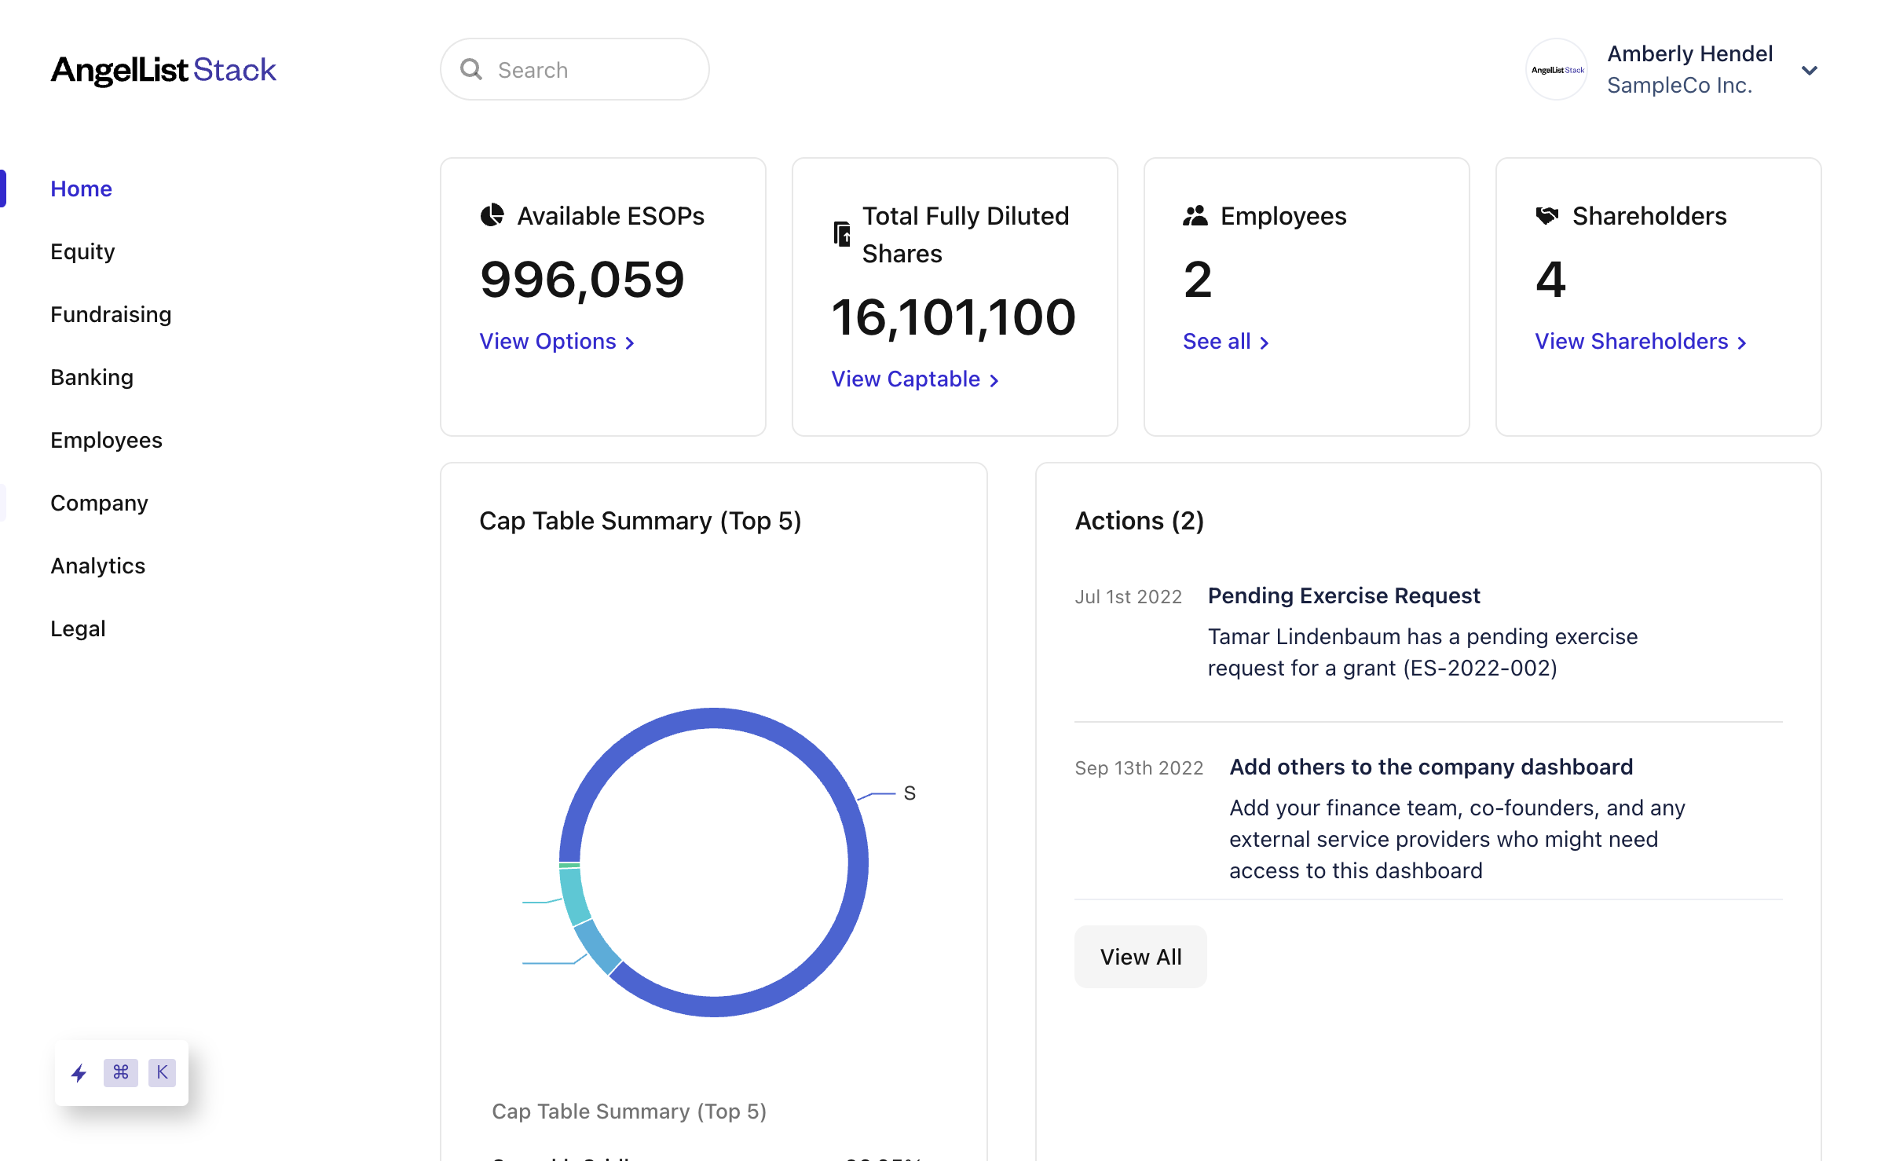Click the Total Fully Diluted Shares document icon

(x=841, y=234)
